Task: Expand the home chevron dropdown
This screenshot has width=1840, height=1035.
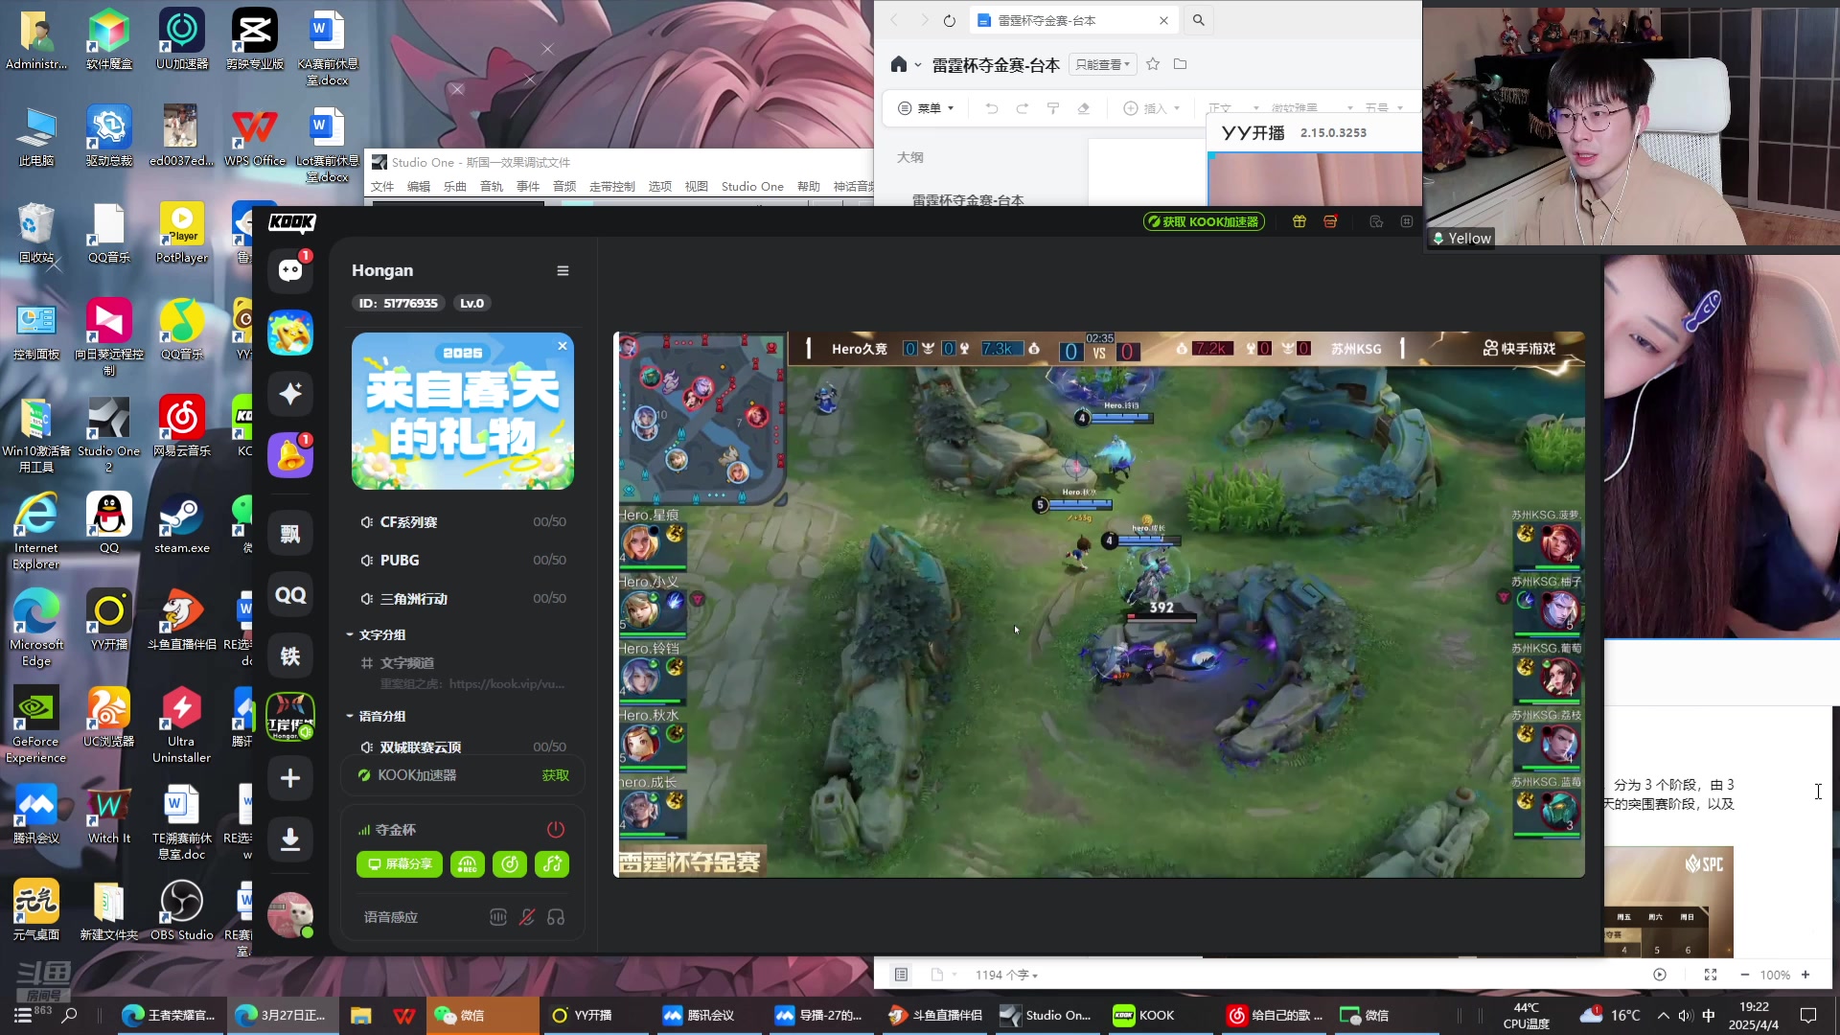Action: 918,64
